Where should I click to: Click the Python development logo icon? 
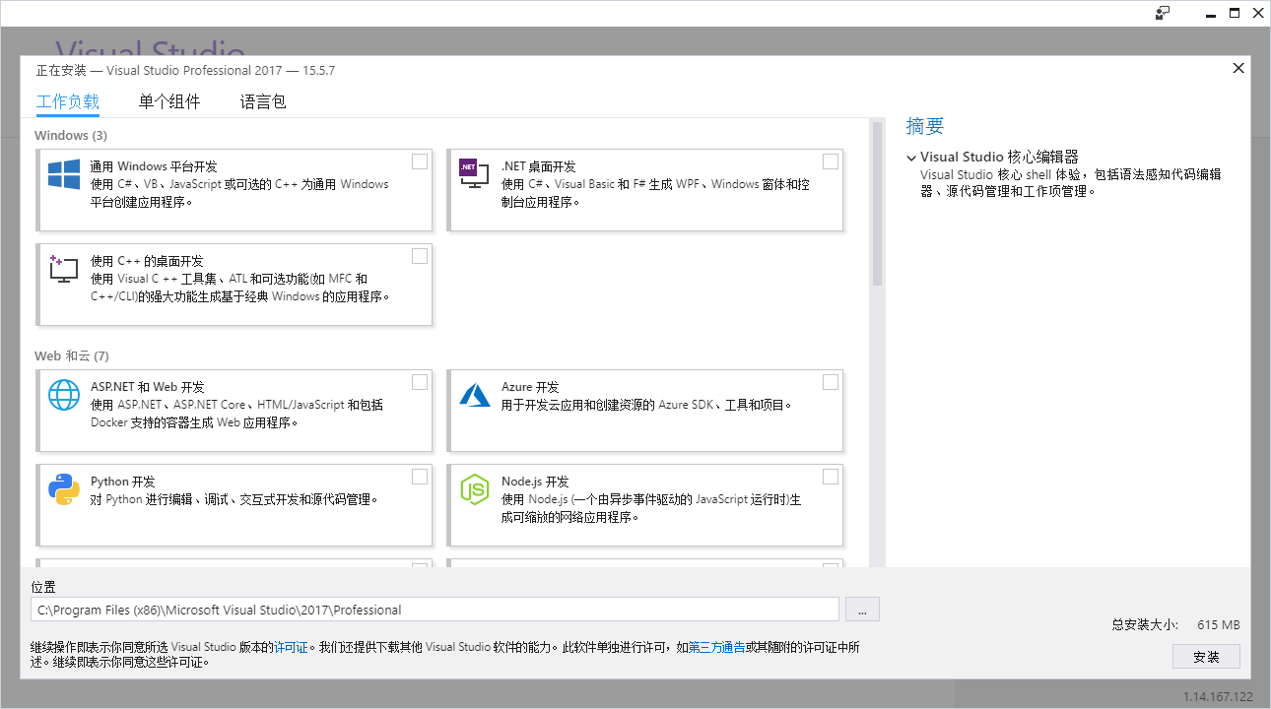coord(64,489)
